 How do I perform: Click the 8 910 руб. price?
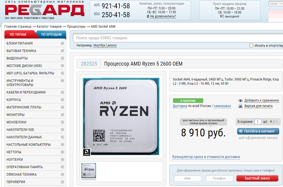coord(203,133)
